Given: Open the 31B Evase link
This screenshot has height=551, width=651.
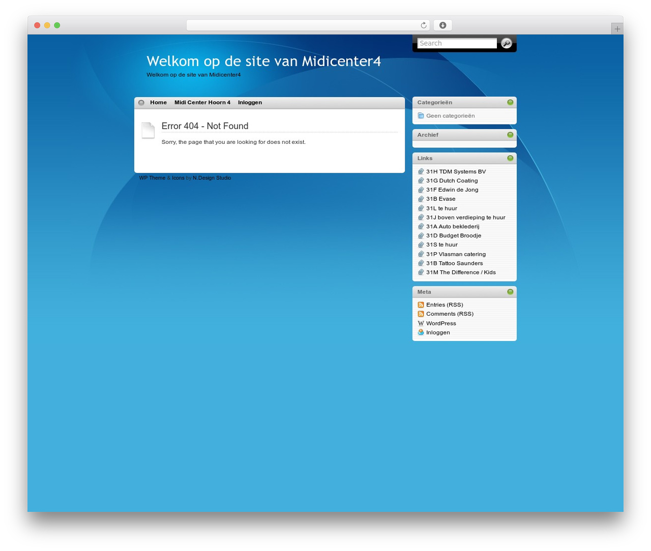Looking at the screenshot, I should click(441, 199).
